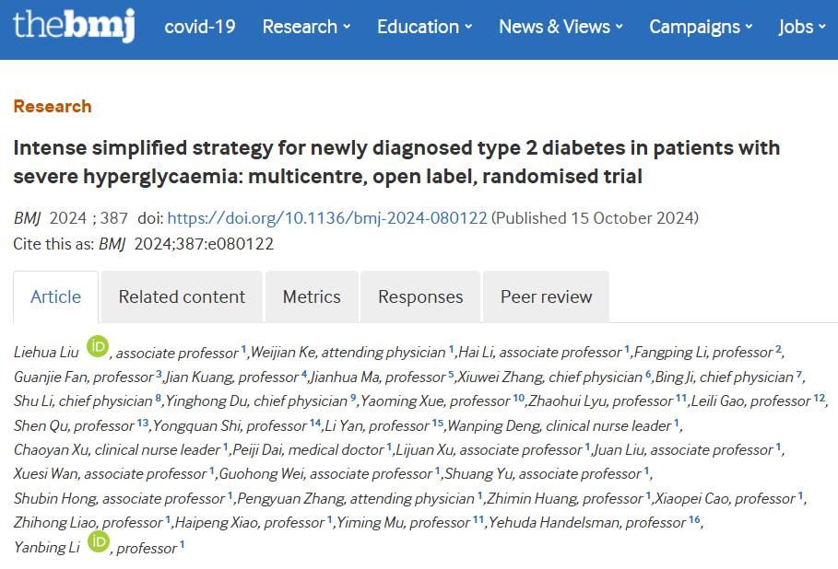Screen dimensions: 838x569
Task: Expand the Education dropdown
Action: point(425,27)
